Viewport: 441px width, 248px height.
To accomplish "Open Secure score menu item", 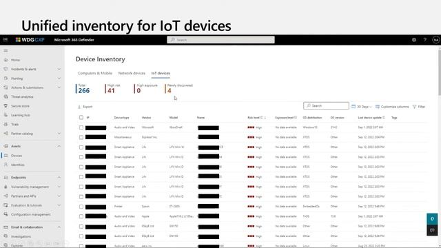I will point(20,106).
